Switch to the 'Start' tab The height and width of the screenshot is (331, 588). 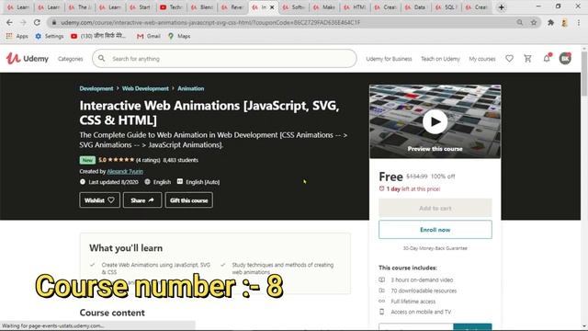coord(141,7)
